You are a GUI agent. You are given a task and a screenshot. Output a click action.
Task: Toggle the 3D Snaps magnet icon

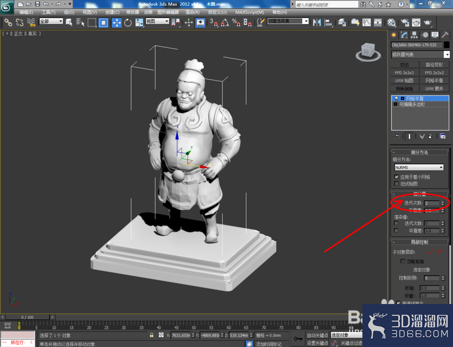point(214,22)
